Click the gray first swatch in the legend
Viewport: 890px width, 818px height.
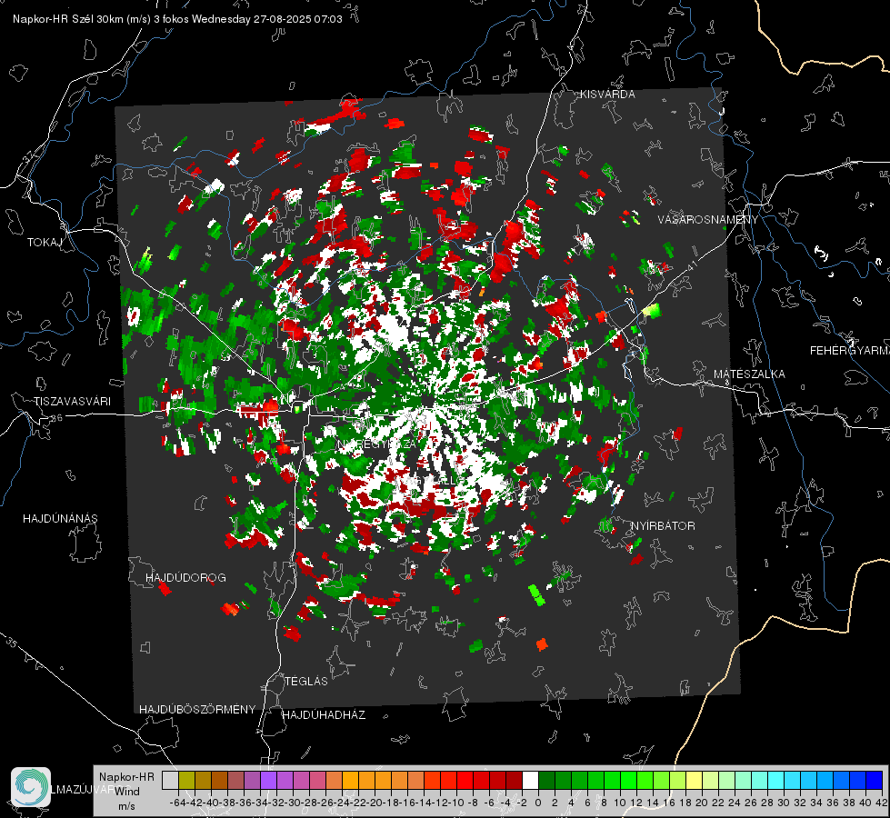tap(170, 780)
